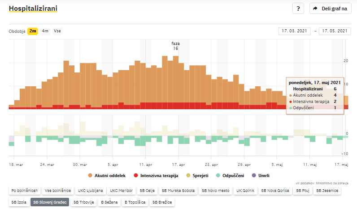Click the question mark help button
The image size is (357, 218).
tap(298, 9)
